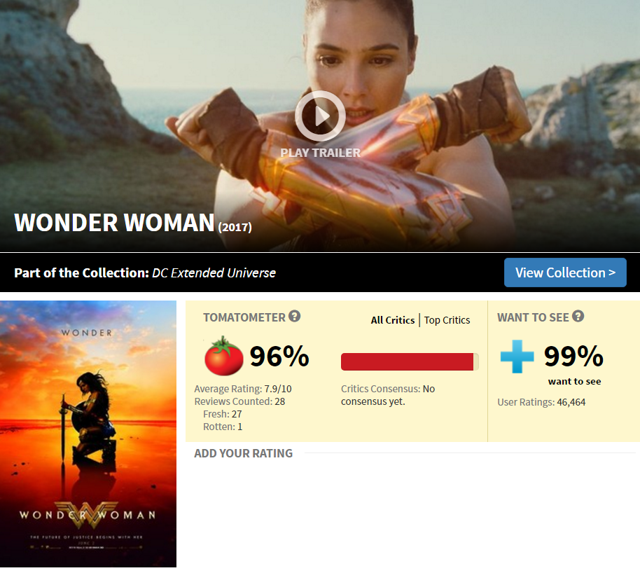Click the Want to See help icon
The height and width of the screenshot is (573, 640).
tap(578, 316)
